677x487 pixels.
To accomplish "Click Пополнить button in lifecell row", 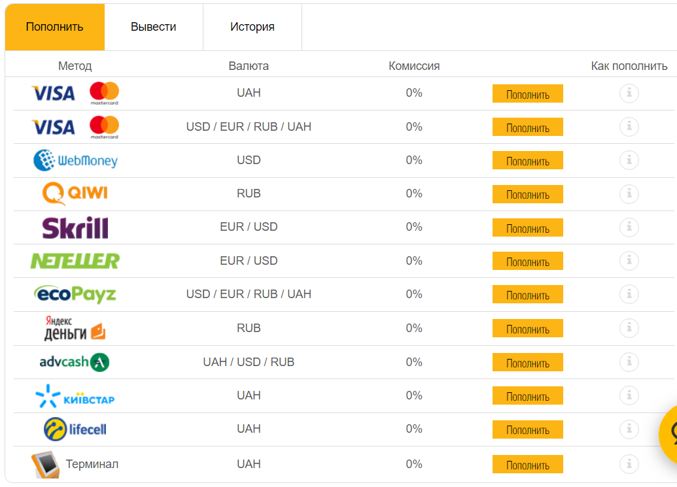I will point(528,429).
